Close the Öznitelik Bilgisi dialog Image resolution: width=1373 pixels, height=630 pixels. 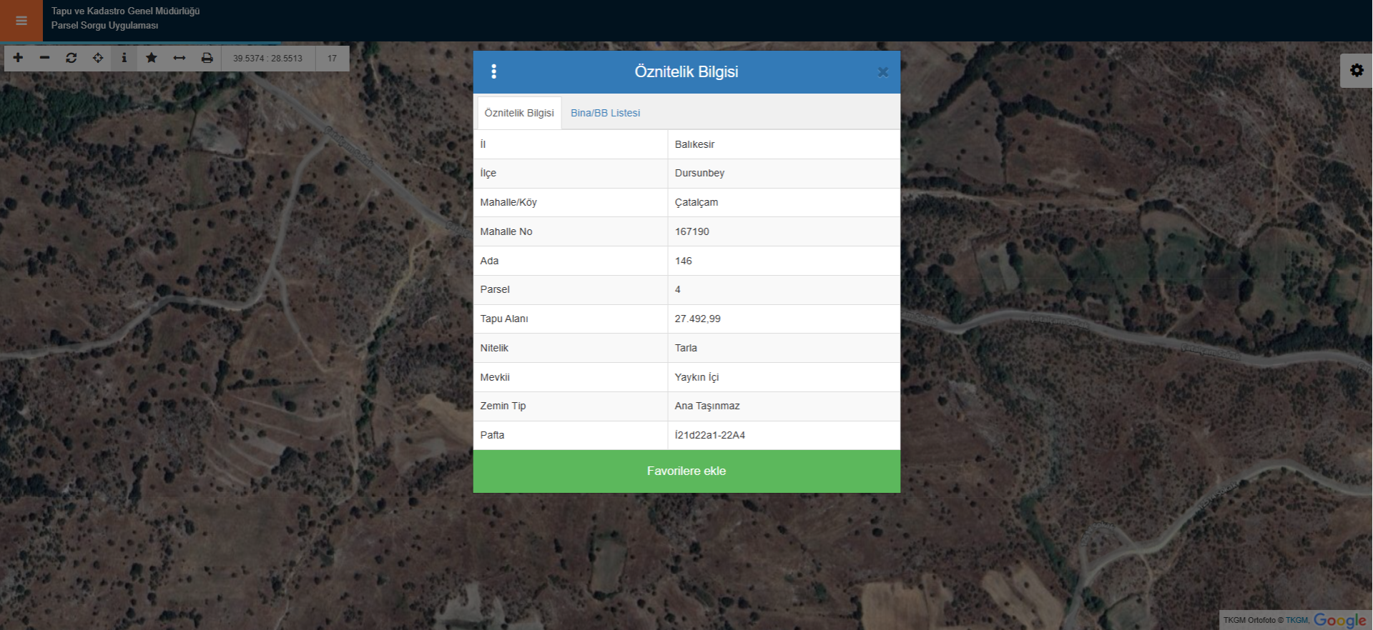coord(882,72)
